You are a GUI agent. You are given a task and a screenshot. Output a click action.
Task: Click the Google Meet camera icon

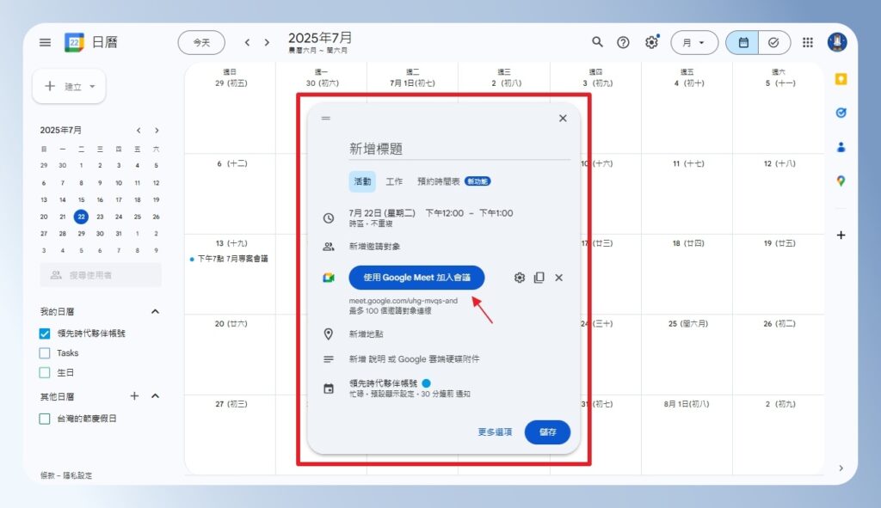click(x=329, y=278)
